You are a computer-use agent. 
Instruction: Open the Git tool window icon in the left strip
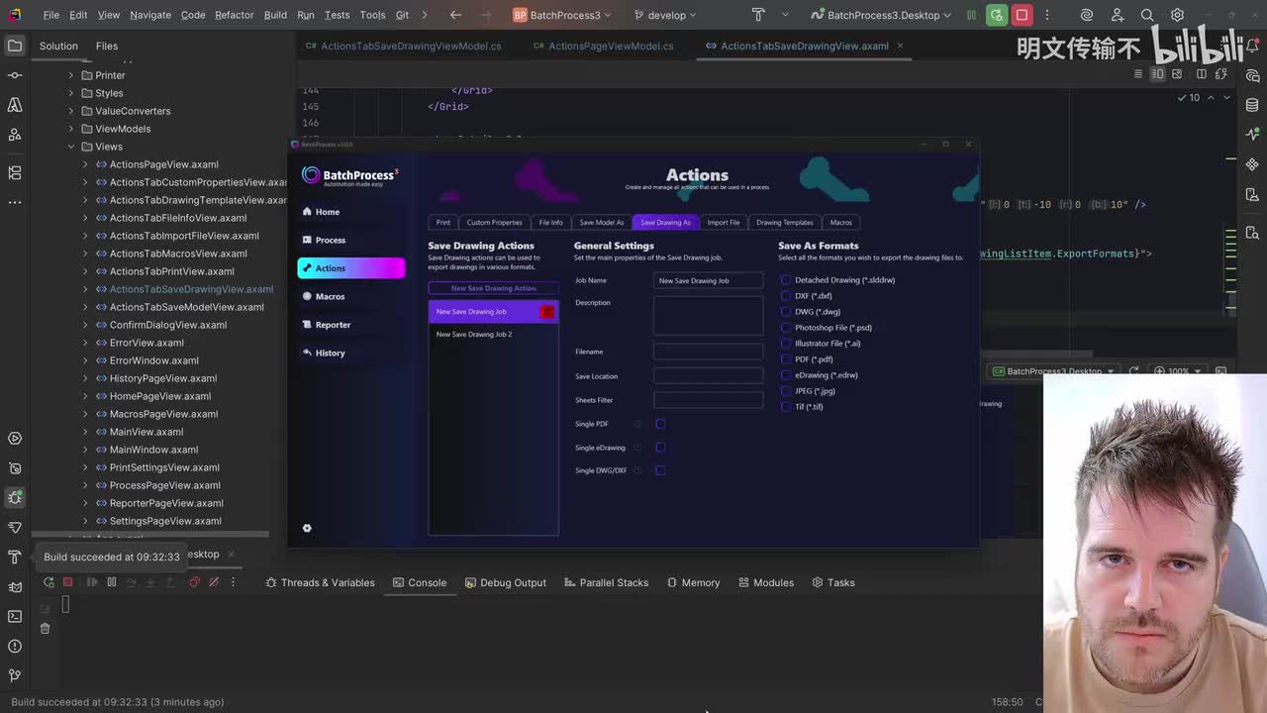tap(15, 675)
